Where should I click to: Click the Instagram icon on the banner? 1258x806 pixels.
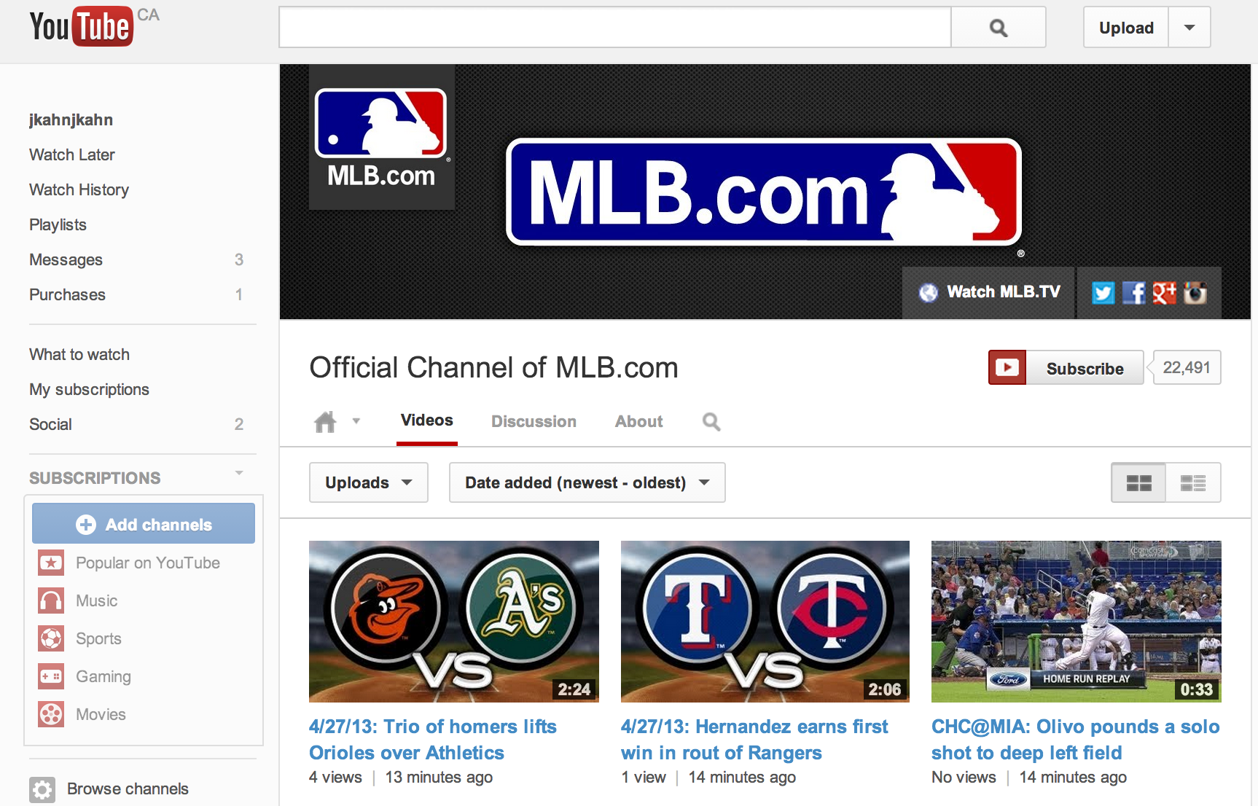[x=1196, y=292]
